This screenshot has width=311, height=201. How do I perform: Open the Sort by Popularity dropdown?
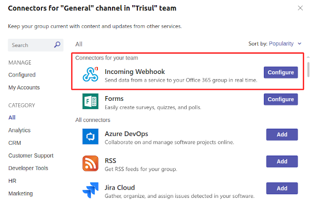pyautogui.click(x=285, y=44)
